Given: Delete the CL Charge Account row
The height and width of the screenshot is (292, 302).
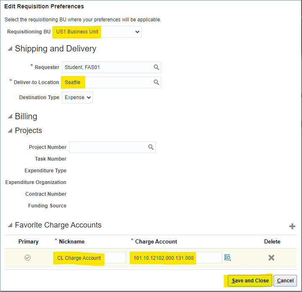Looking at the screenshot, I should 271,258.
